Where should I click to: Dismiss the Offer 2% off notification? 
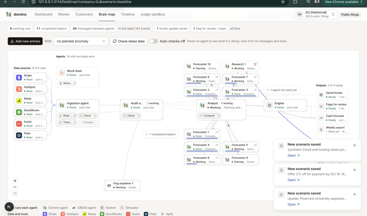point(355,170)
